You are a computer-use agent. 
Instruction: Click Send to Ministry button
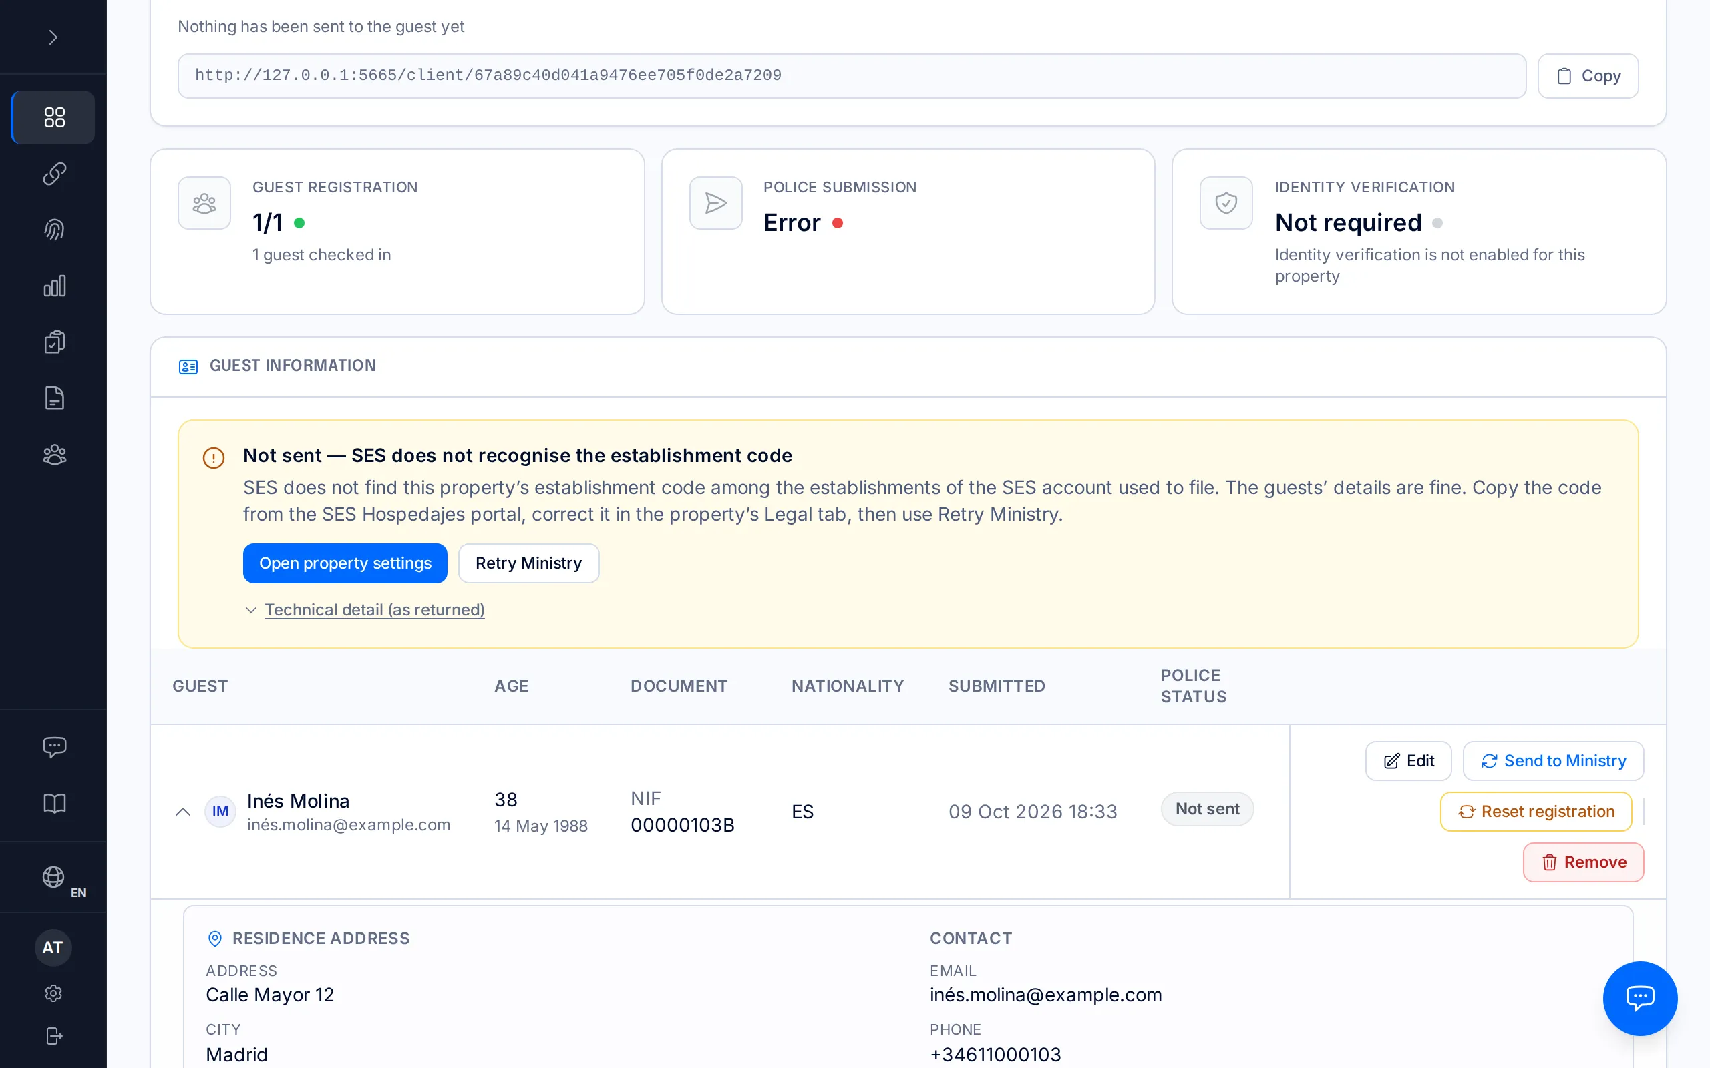pos(1553,760)
